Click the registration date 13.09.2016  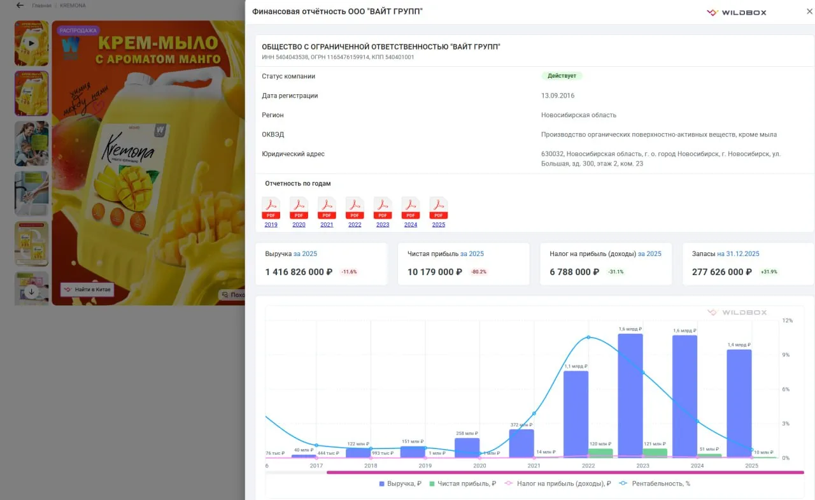coord(558,96)
